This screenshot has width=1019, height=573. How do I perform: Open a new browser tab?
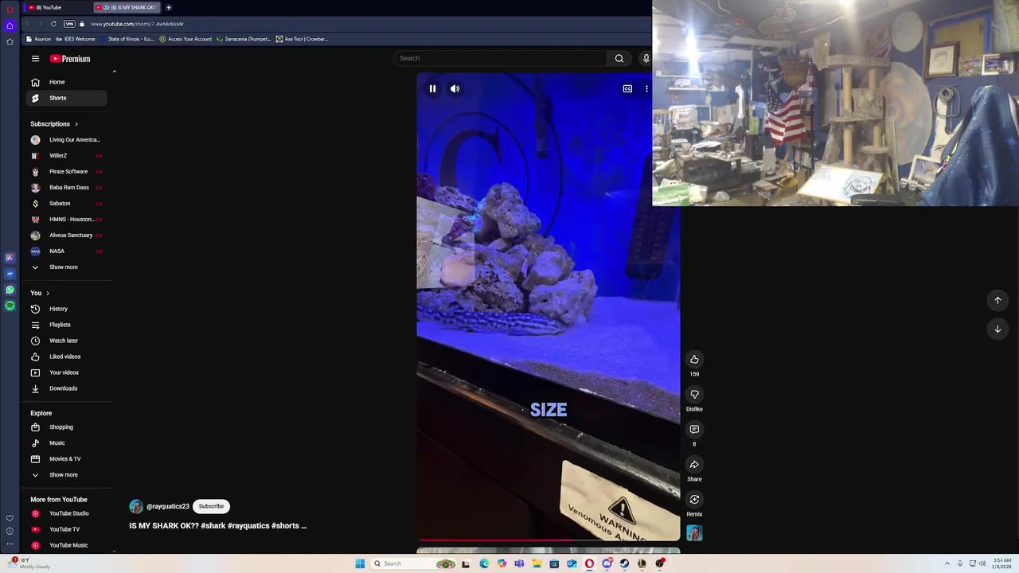click(x=169, y=7)
